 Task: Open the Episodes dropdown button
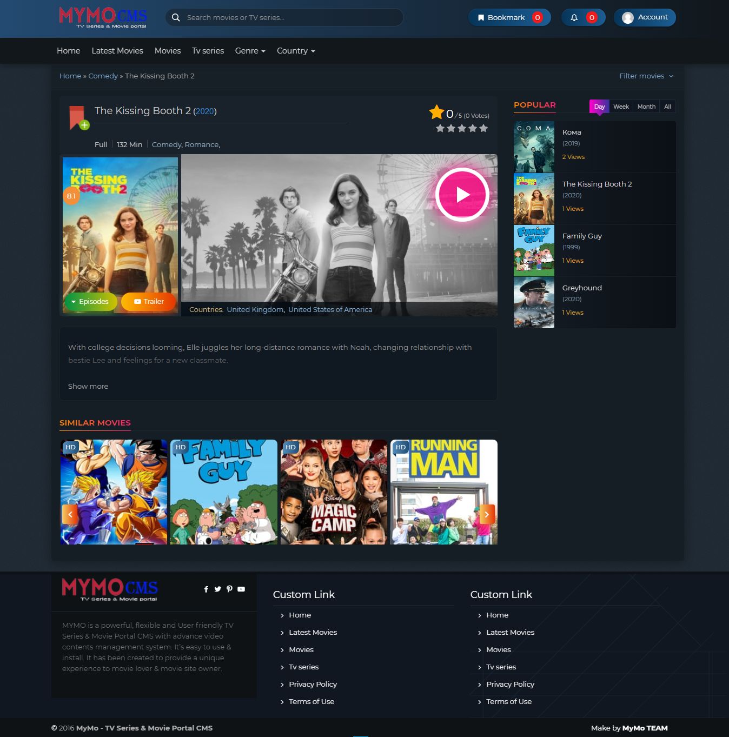point(90,302)
